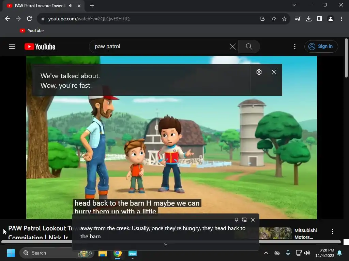Mute the tab via speaker icon

[71, 5]
